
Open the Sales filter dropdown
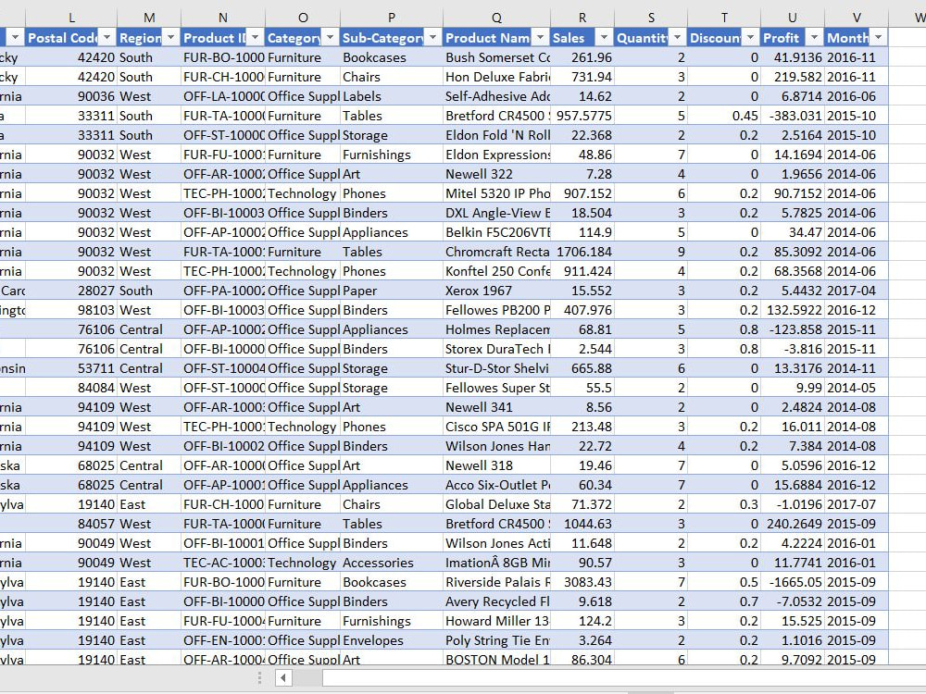pyautogui.click(x=604, y=38)
